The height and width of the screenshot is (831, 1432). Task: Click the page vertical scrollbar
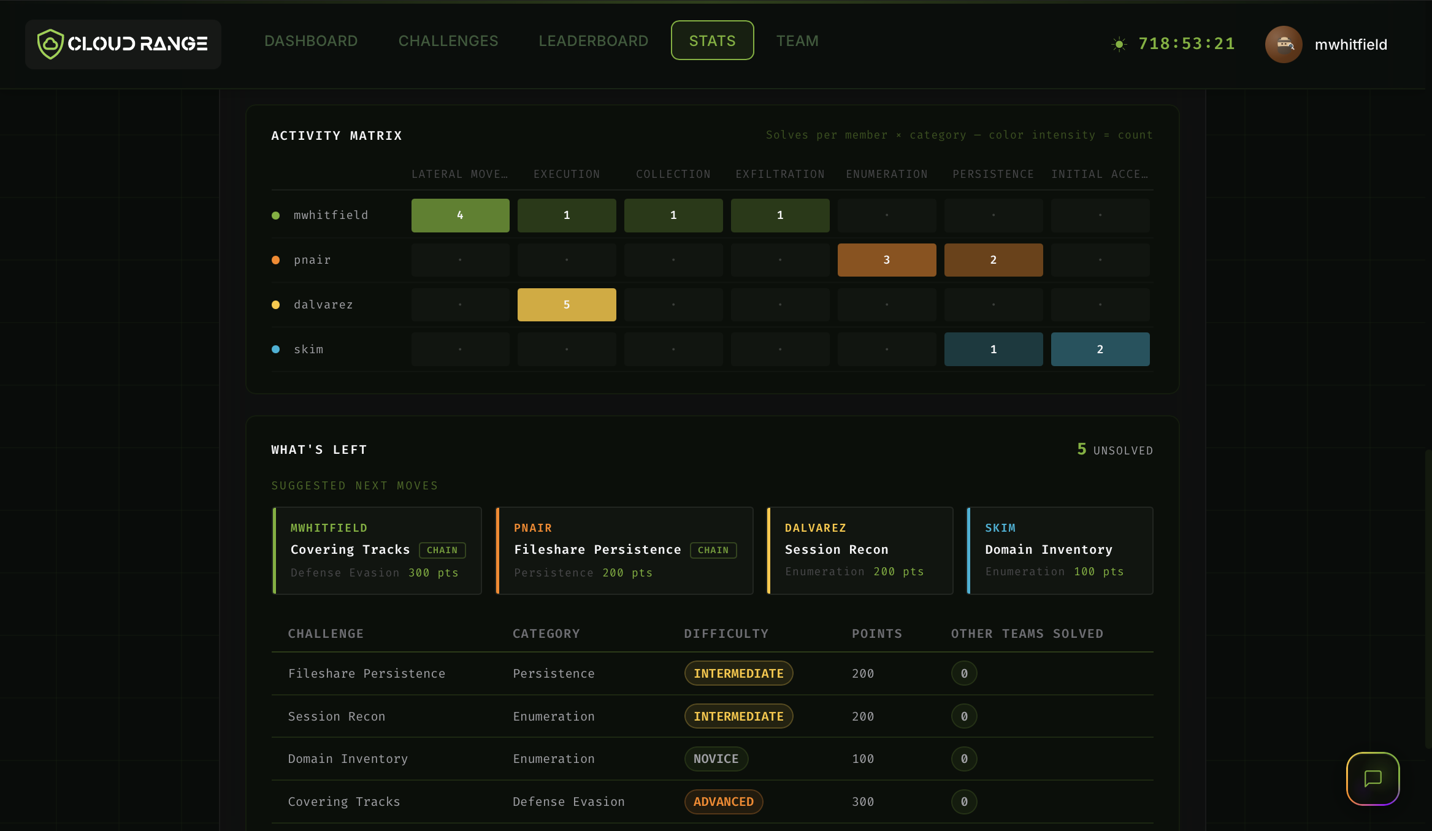[1428, 598]
